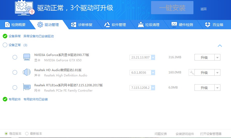This screenshot has height=138, width=231.
Task: Open the 问题反馈 link
Action: pyautogui.click(x=161, y=134)
